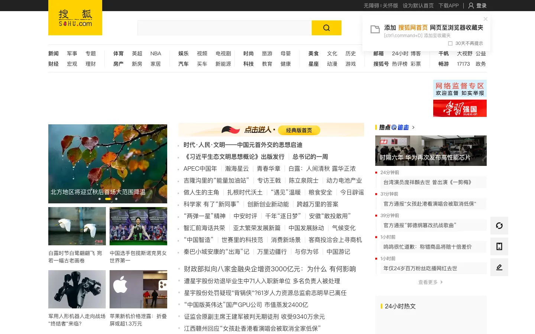Screen dimensions: 535x334
Task: Open the military humanoid robot photo
Action: point(77,289)
